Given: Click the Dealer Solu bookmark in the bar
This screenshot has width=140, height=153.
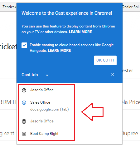Looking at the screenshot, I should click(131, 7).
